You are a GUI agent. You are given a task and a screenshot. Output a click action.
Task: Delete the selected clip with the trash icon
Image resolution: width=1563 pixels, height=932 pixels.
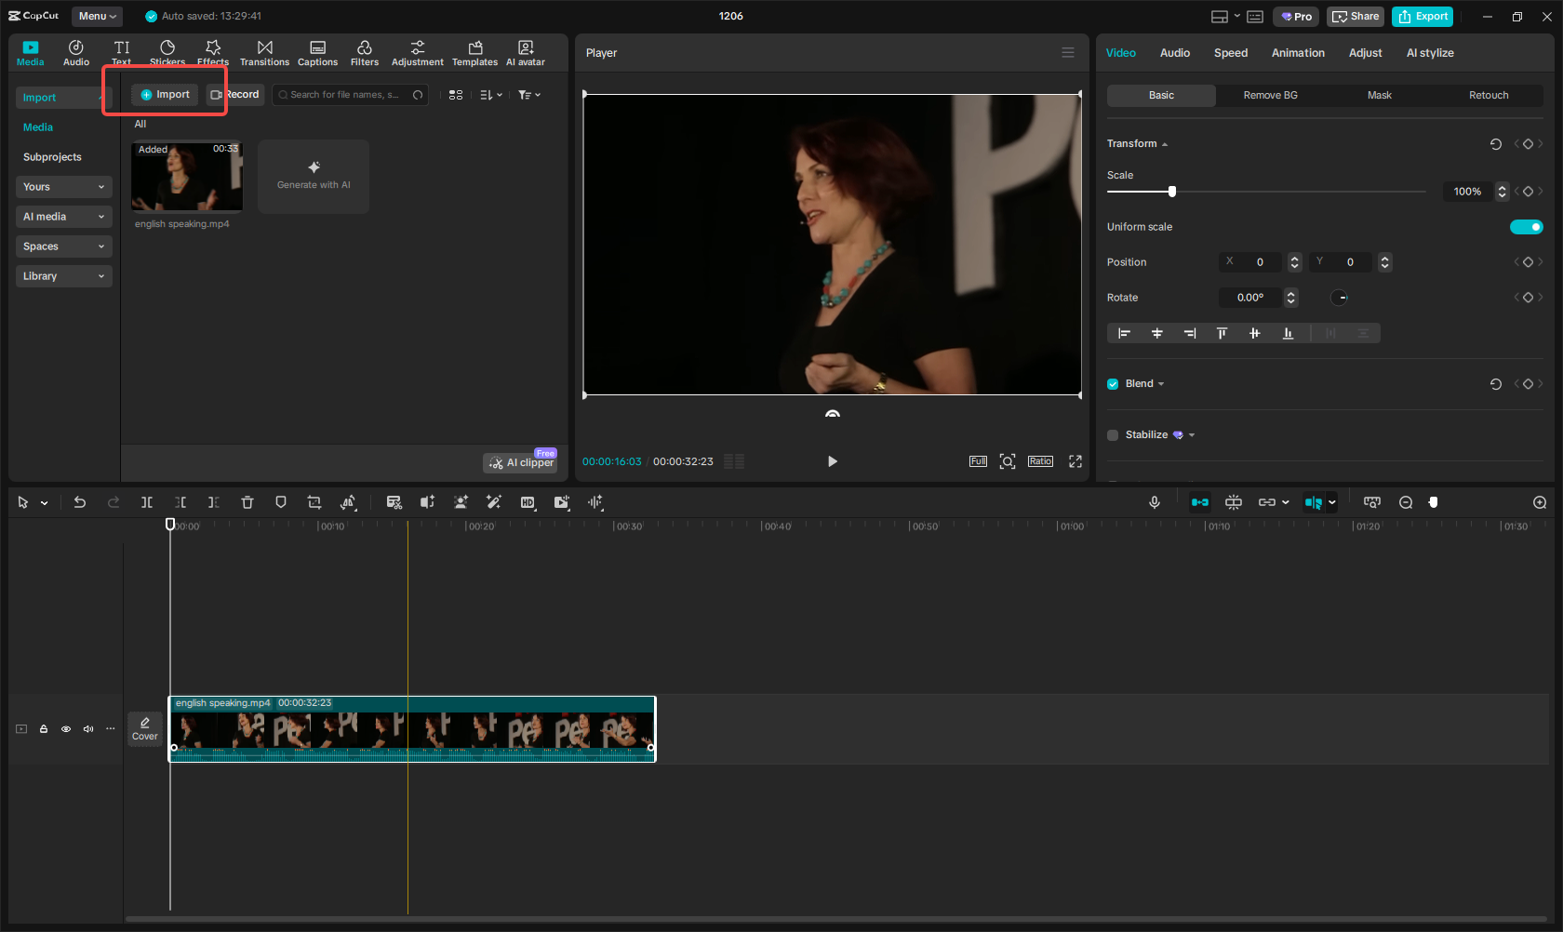click(x=247, y=502)
